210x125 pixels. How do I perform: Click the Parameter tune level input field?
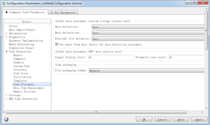point(186,57)
